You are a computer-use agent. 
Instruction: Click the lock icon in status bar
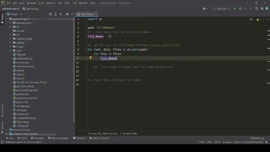click(x=267, y=142)
